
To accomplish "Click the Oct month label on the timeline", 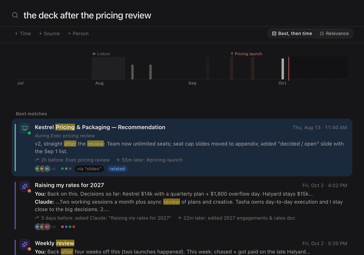I will [282, 83].
